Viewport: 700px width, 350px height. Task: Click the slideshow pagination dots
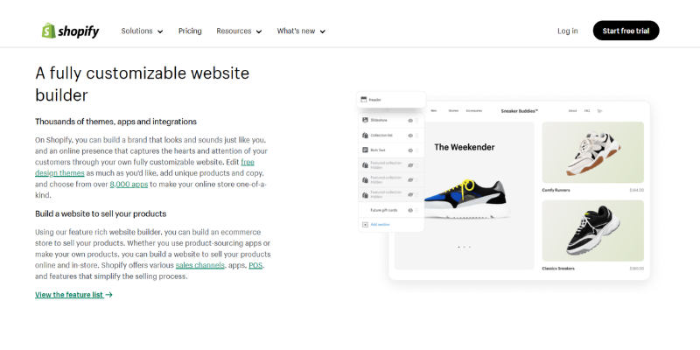coord(464,248)
